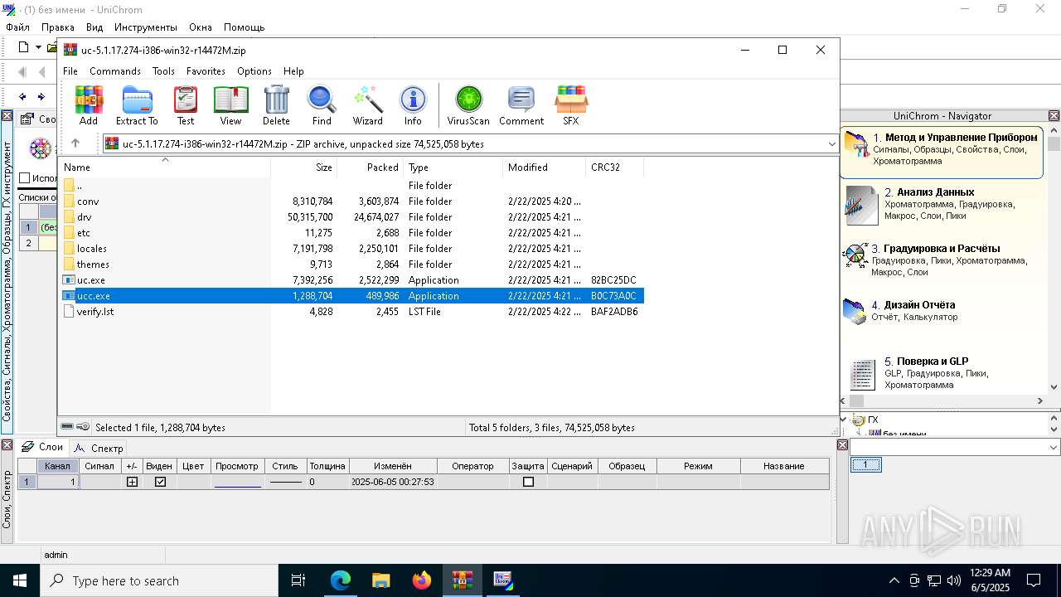The image size is (1061, 597).
Task: Click the Стиль line style cell
Action: [285, 482]
